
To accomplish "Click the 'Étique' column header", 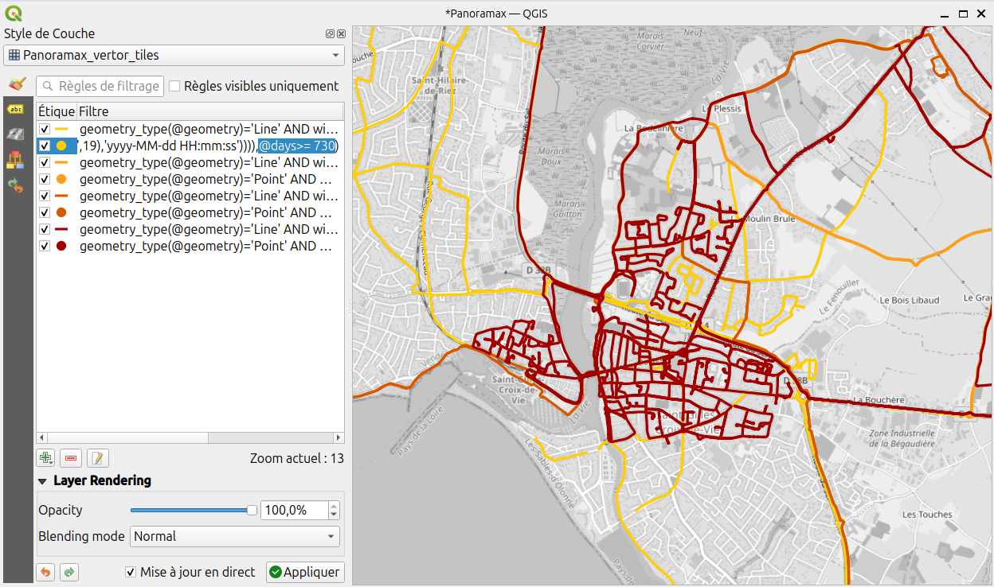I will 57,111.
